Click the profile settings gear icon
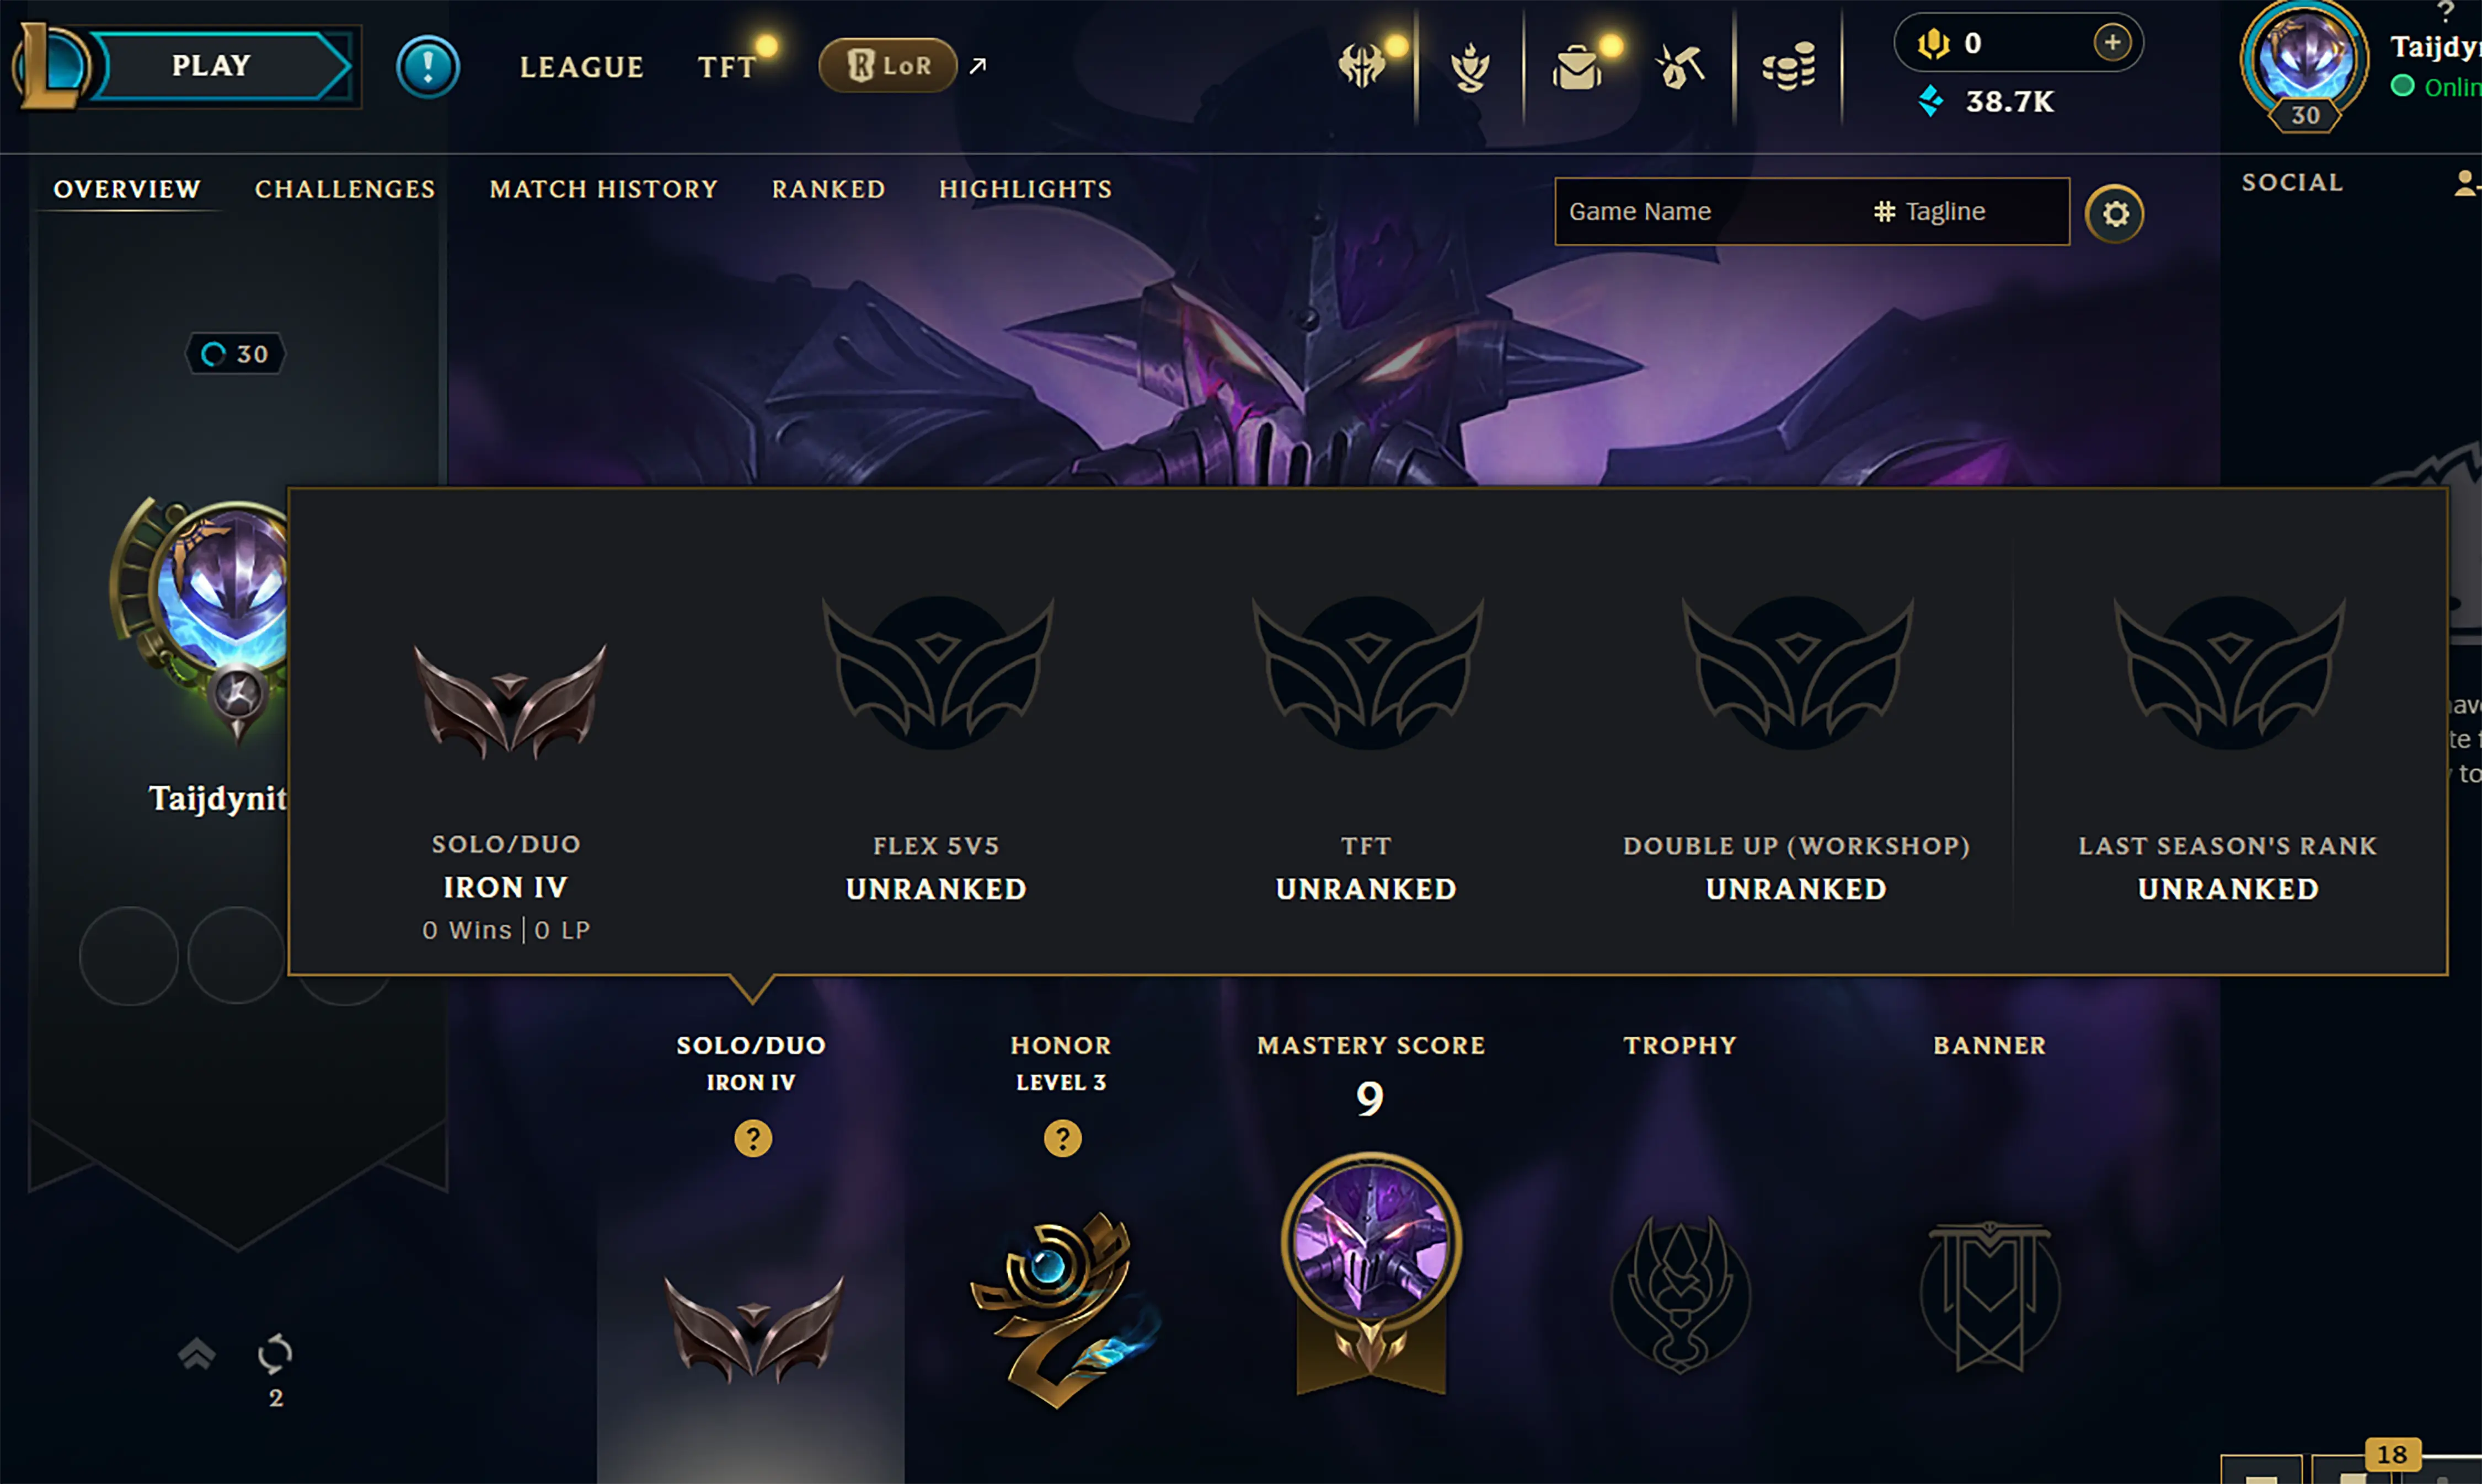The height and width of the screenshot is (1484, 2482). point(2114,213)
